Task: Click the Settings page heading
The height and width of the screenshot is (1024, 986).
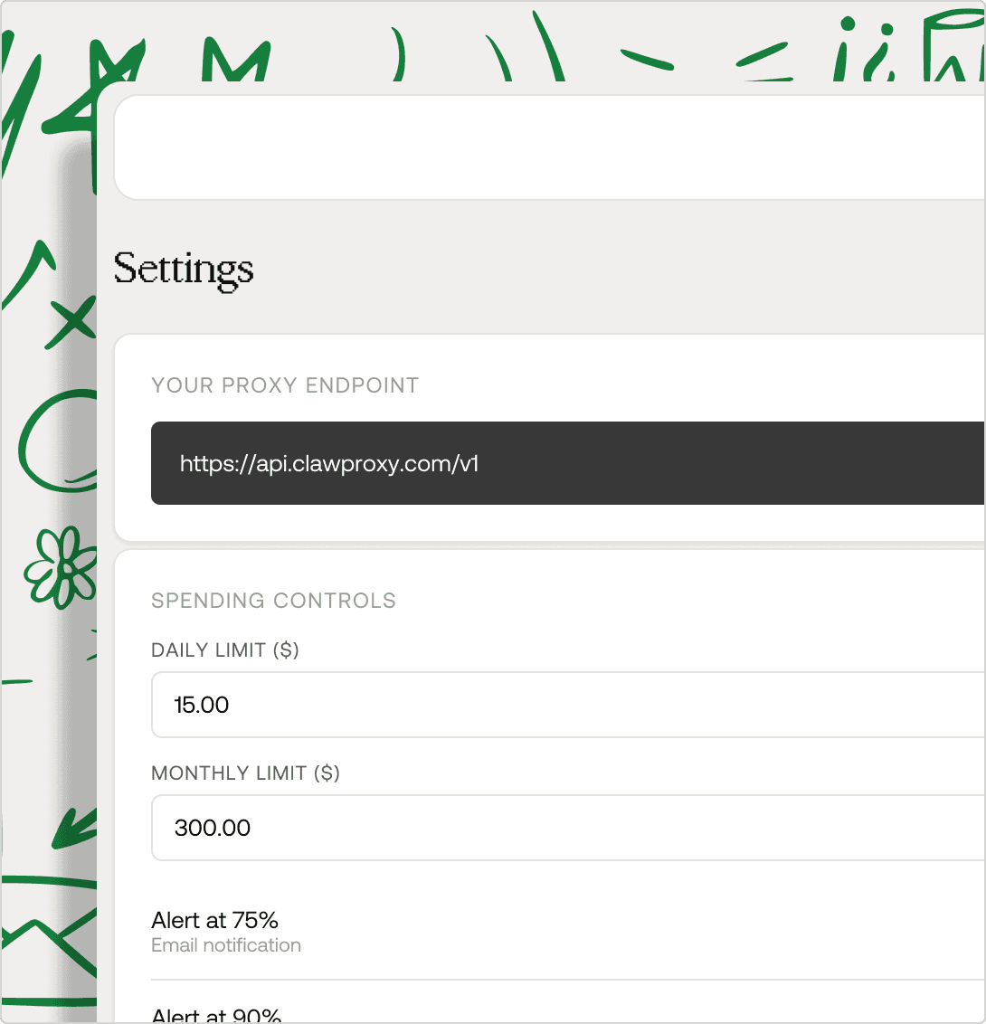Action: pyautogui.click(x=184, y=270)
